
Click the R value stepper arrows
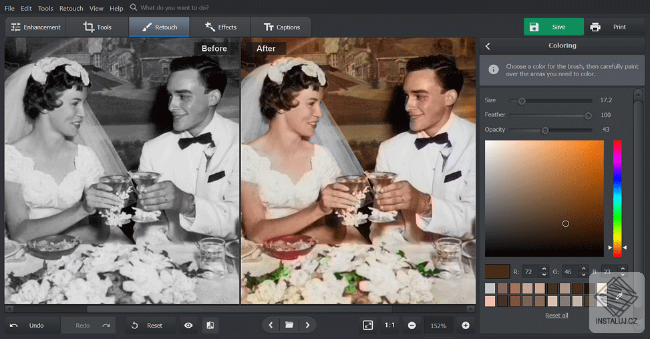point(543,272)
